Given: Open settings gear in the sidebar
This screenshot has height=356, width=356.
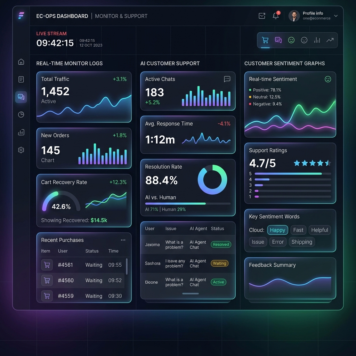Looking at the screenshot, I should pos(21,150).
